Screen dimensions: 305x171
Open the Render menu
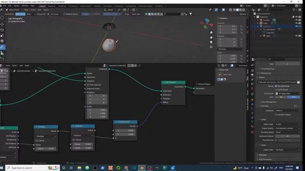(17, 6)
